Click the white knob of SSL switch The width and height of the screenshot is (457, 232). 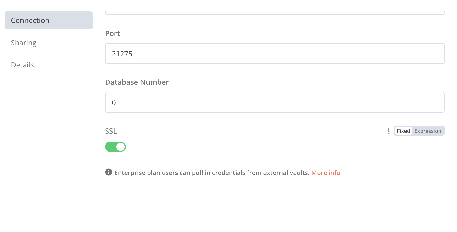coord(121,147)
